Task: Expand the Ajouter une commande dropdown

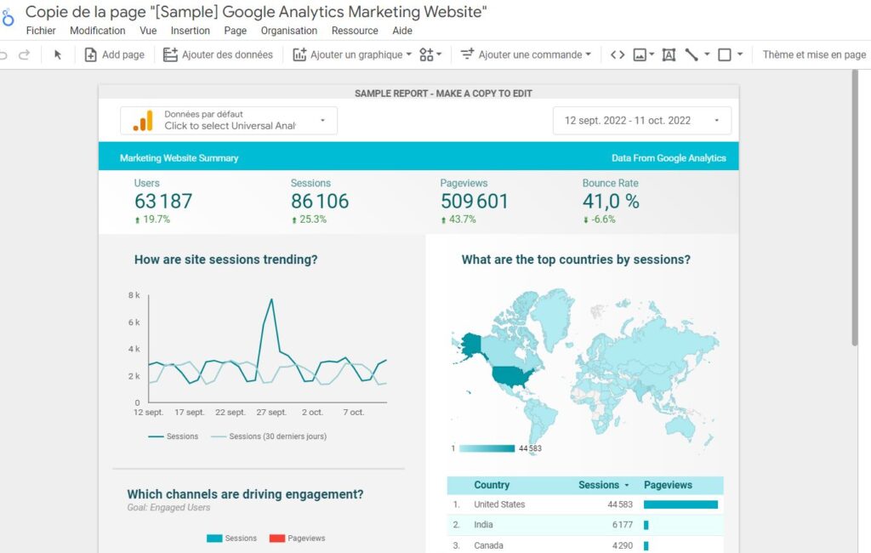Action: coord(527,54)
